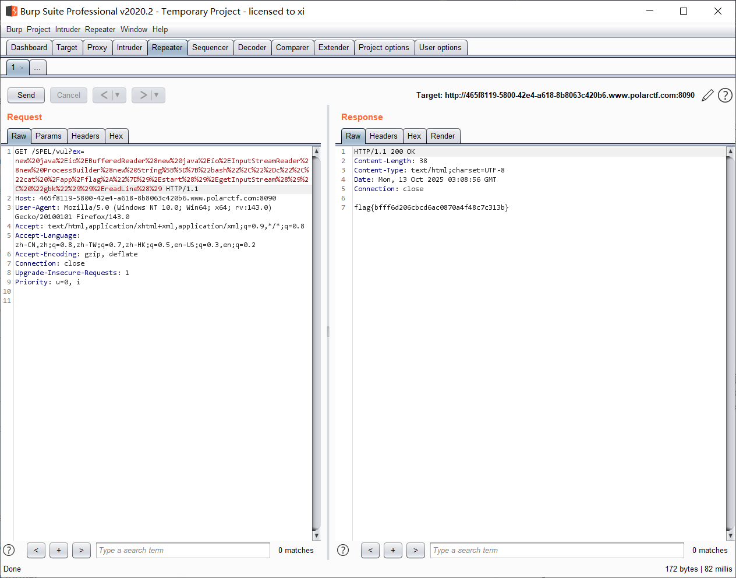Viewport: 736px width, 578px height.
Task: Click the Burp Suite logo icon
Action: click(x=12, y=11)
